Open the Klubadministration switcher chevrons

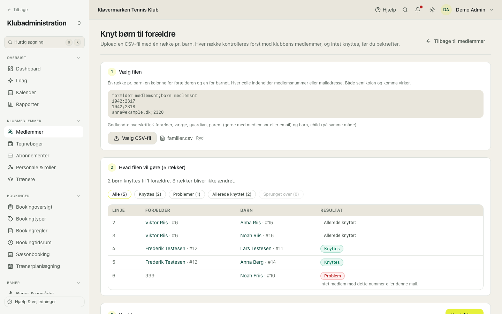click(79, 23)
